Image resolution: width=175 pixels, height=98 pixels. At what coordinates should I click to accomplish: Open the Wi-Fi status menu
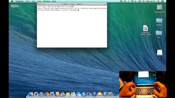[132, 1]
